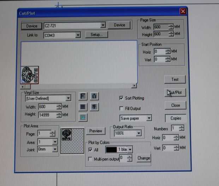This screenshot has width=219, height=186.
Task: Click the Close button
Action: 176,105
